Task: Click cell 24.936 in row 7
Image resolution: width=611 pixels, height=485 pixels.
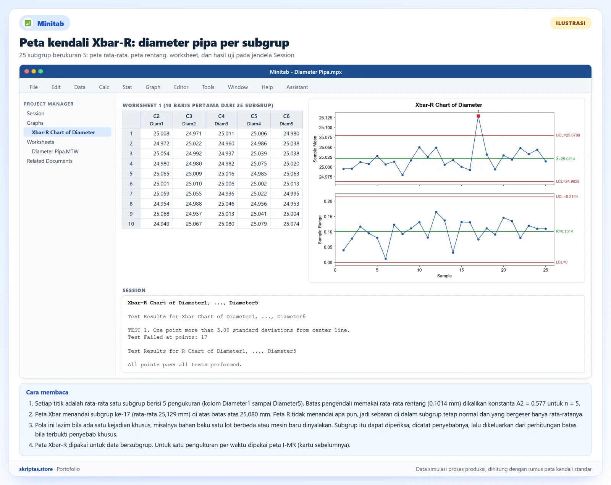Action: tap(221, 194)
